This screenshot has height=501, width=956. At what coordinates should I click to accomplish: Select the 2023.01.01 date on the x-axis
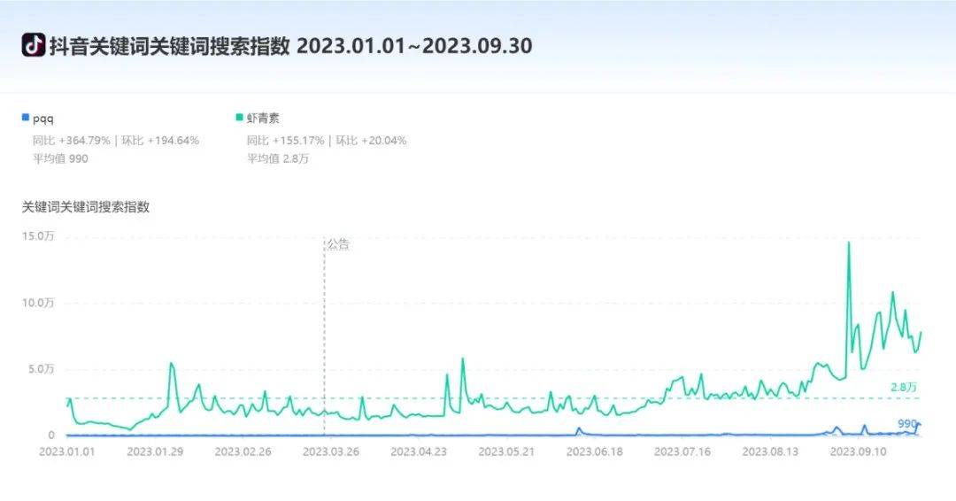pos(66,451)
